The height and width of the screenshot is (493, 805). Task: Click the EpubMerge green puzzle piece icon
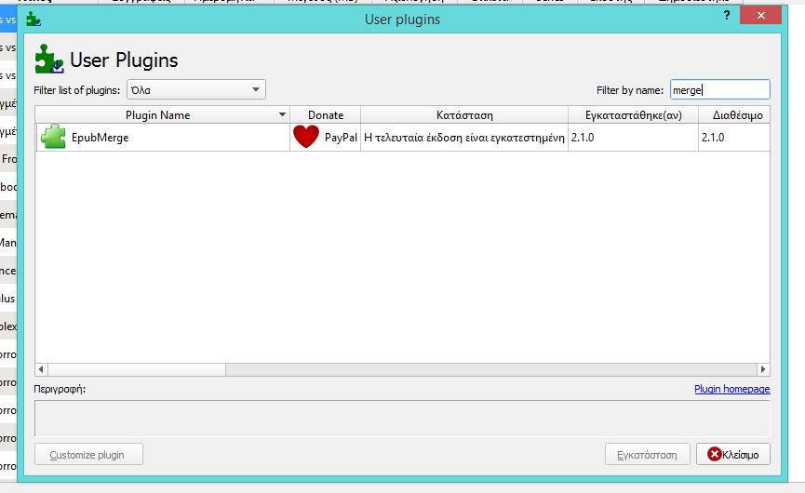53,137
